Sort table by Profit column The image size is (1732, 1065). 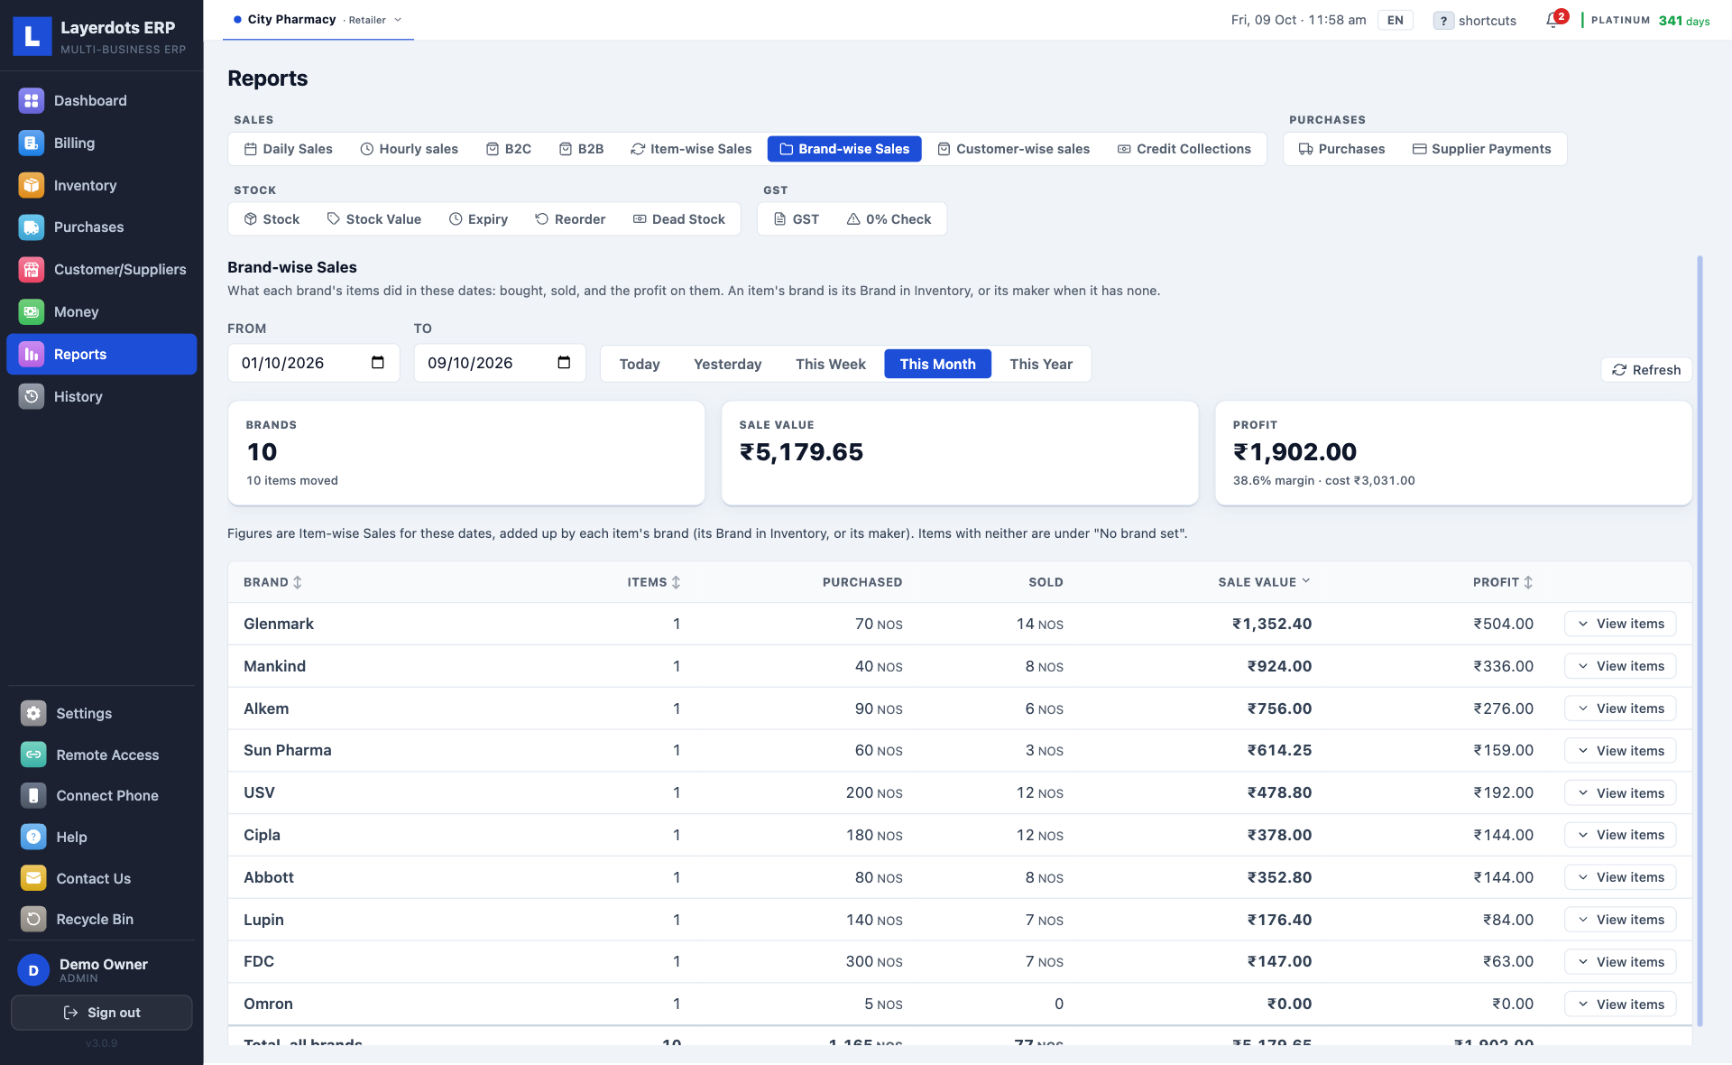(x=1503, y=582)
